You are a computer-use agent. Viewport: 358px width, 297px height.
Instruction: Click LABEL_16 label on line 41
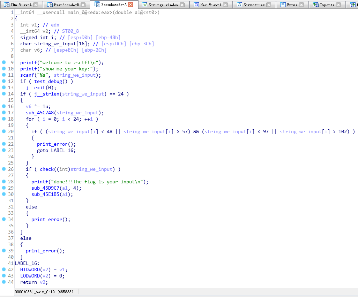pos(27,263)
